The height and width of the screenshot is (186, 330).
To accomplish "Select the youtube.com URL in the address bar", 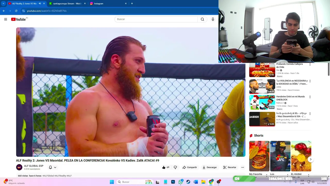I will click(x=47, y=11).
